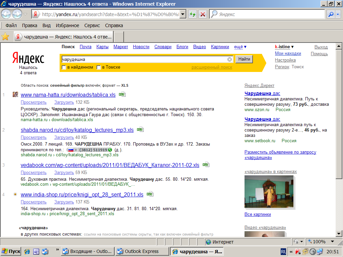Viewport: 343px width, 257px height.
Task: Click the Найти search button
Action: [244, 59]
